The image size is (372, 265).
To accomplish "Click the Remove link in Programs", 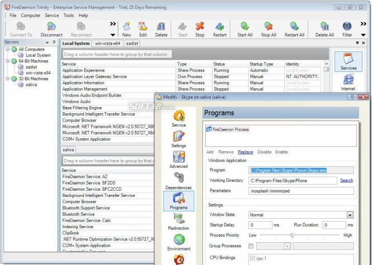I will pos(226,152).
